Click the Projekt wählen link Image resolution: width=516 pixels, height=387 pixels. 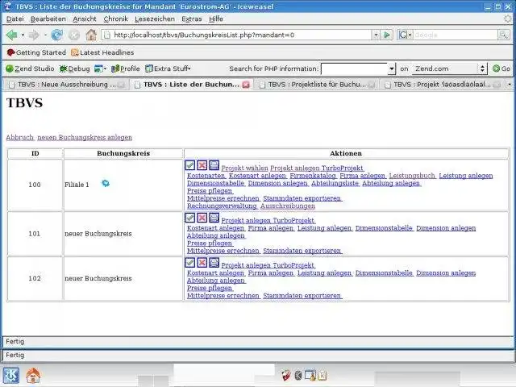(244, 168)
